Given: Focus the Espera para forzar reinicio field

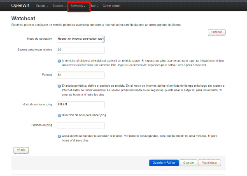Looking at the screenshot, I should 81,50.
